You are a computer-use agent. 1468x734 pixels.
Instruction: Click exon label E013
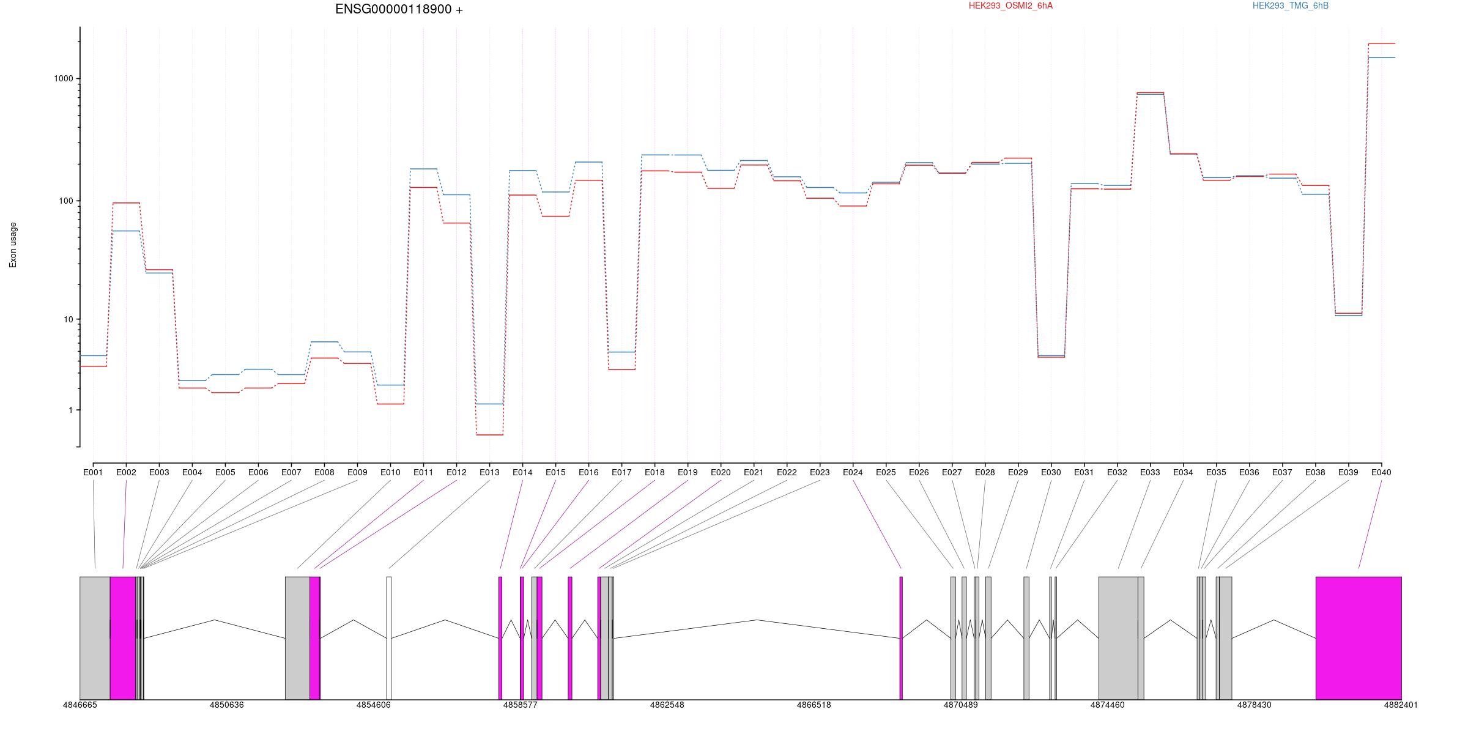(x=489, y=472)
